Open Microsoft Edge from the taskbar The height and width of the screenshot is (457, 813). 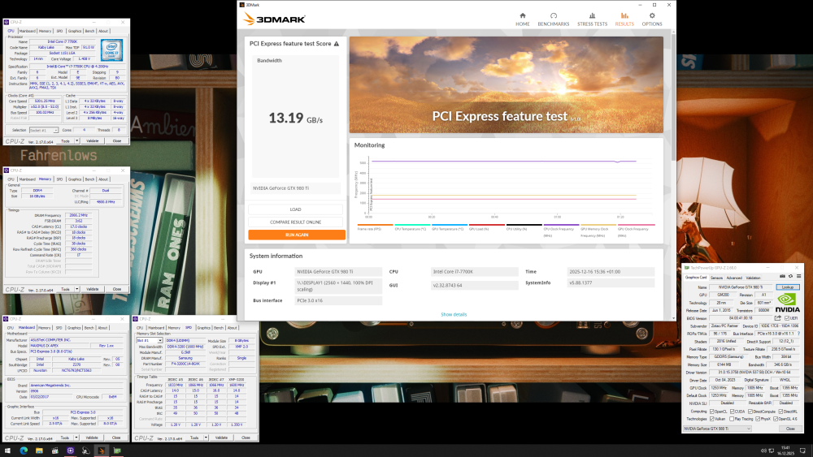(23, 450)
